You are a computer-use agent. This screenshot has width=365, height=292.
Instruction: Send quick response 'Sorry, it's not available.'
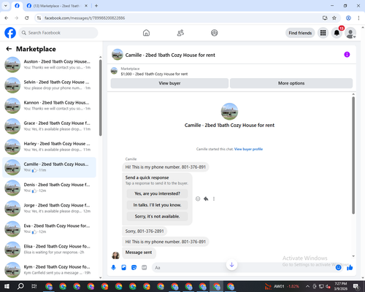(157, 216)
